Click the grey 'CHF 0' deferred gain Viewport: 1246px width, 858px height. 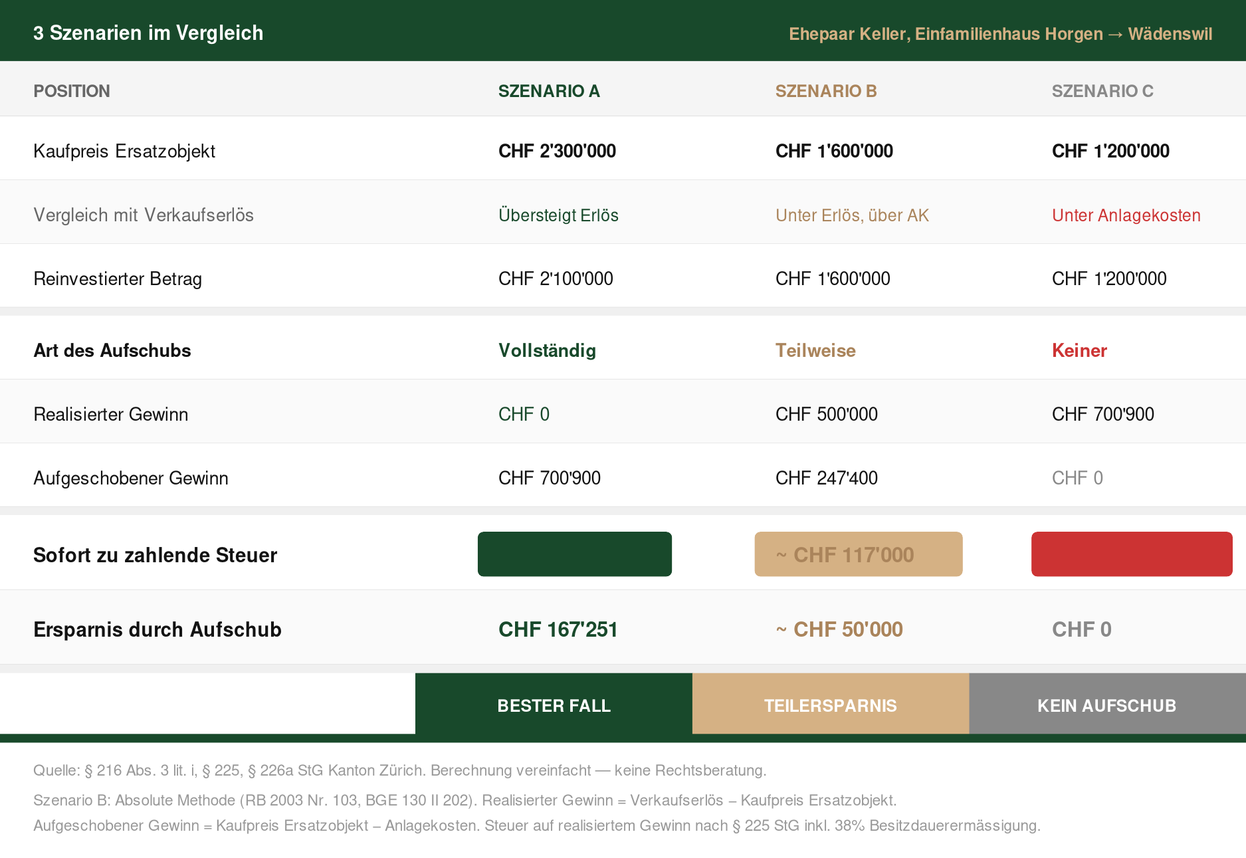(1077, 478)
